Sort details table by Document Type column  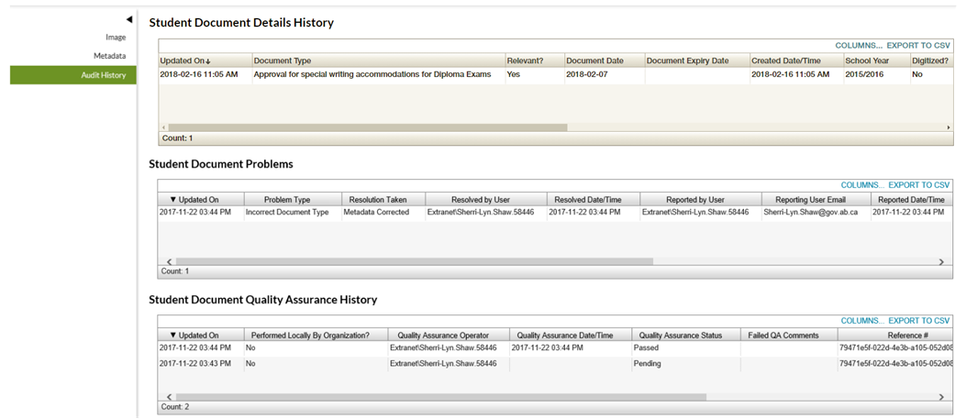(283, 61)
